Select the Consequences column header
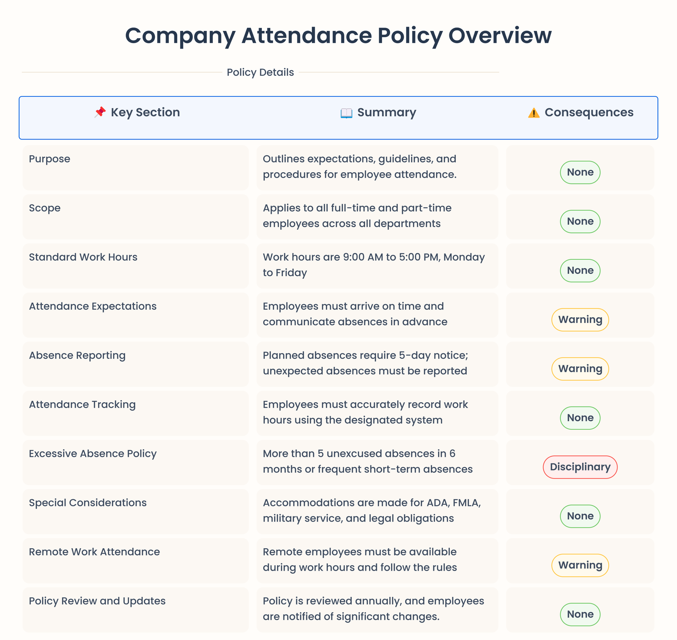The height and width of the screenshot is (640, 677). click(589, 113)
